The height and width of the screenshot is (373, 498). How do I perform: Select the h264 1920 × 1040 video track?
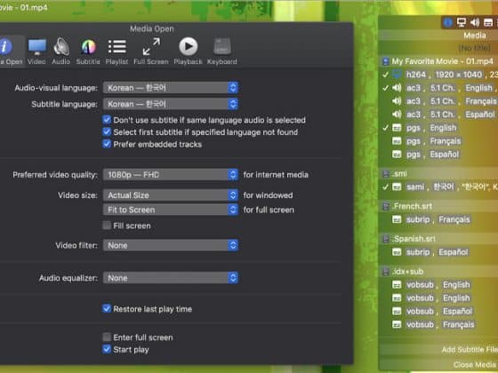point(439,75)
